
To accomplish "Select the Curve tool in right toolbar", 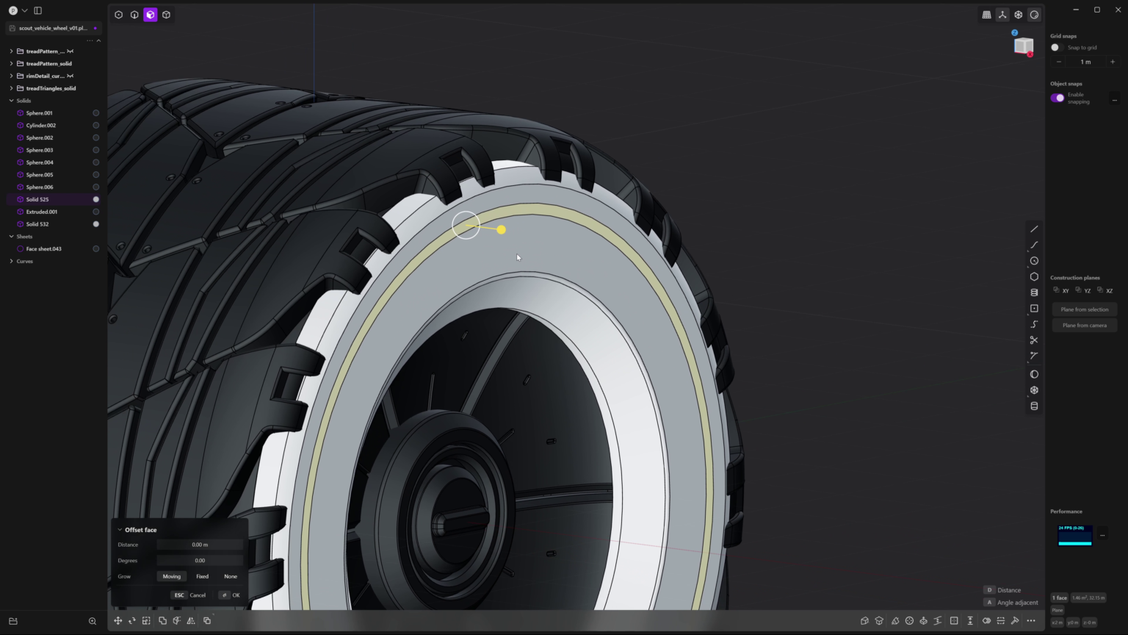I will [x=1034, y=245].
